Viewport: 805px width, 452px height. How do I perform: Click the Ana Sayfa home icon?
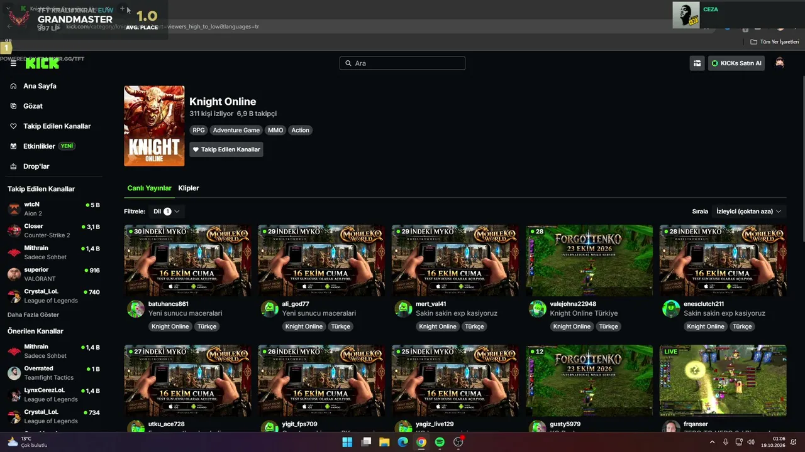[x=13, y=86]
